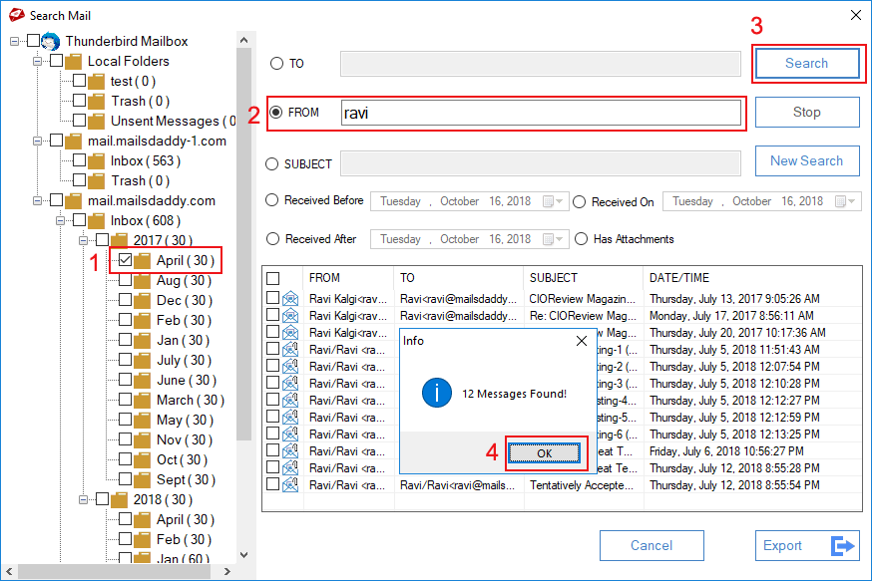Click mail icon of July 13, 2017 message
The height and width of the screenshot is (581, 872).
click(x=290, y=299)
